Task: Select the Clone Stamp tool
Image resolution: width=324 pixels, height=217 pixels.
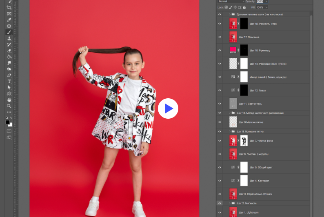Action: coord(9,38)
